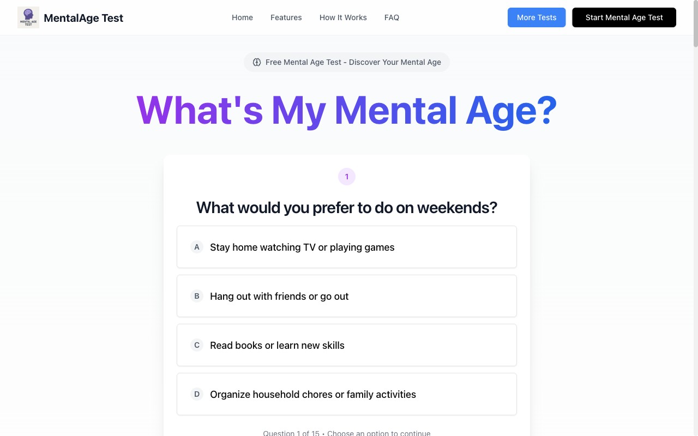The height and width of the screenshot is (436, 698).
Task: Click the purple question number 1 badge
Action: [346, 176]
